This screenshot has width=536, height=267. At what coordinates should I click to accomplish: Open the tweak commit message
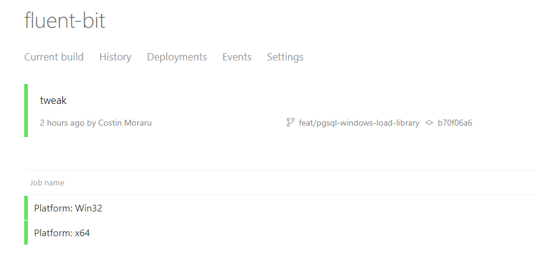point(53,100)
